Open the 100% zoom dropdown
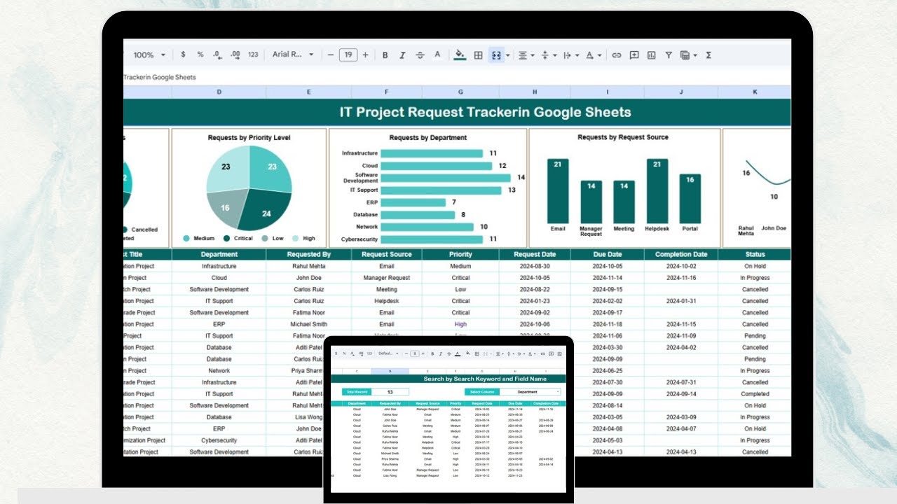Image resolution: width=897 pixels, height=504 pixels. [149, 55]
